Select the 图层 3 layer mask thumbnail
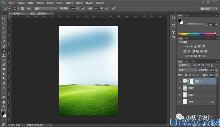 click(192, 81)
